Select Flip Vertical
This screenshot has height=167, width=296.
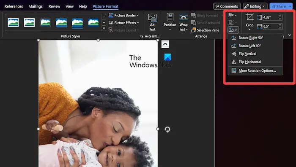tap(255, 54)
